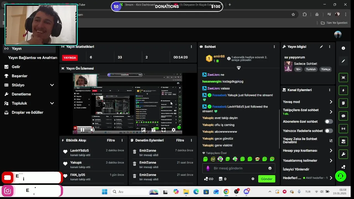Mute the stream preview volume
This screenshot has height=199, width=354.
(x=93, y=130)
